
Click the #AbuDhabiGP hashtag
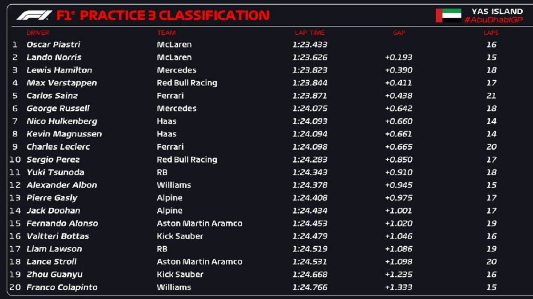tap(493, 20)
